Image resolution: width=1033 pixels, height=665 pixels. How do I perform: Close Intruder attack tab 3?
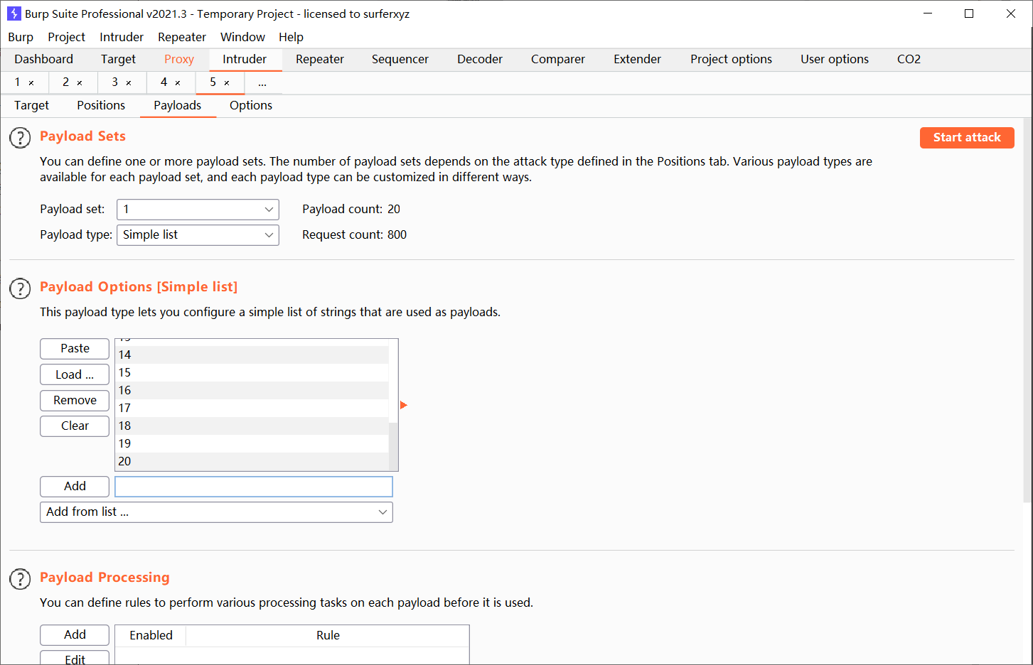point(129,83)
